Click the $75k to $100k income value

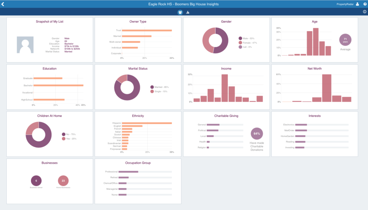coord(72,46)
